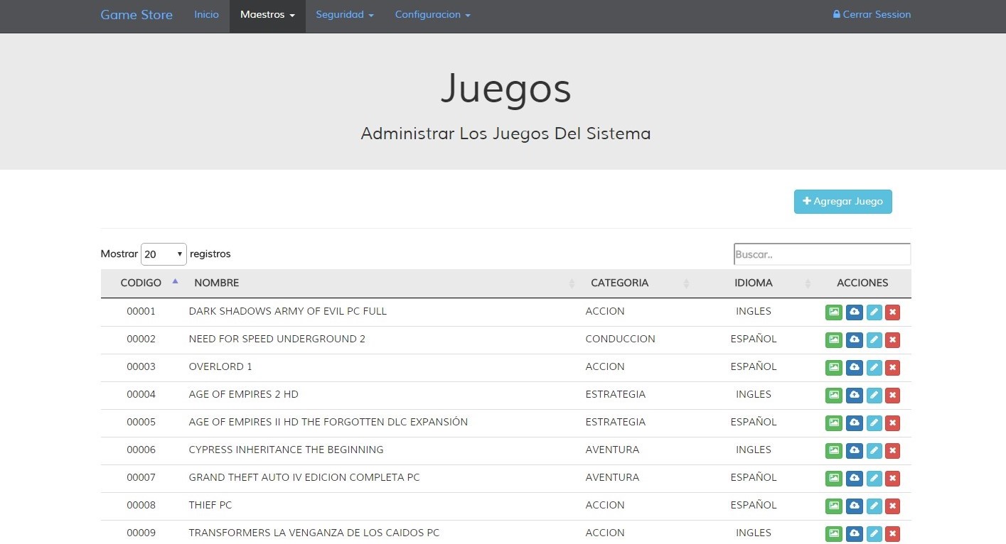The height and width of the screenshot is (544, 1006).
Task: Click the Agregar Juego button
Action: pyautogui.click(x=842, y=202)
